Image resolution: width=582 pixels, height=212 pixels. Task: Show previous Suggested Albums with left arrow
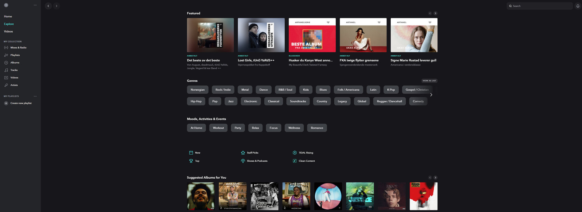tap(430, 178)
